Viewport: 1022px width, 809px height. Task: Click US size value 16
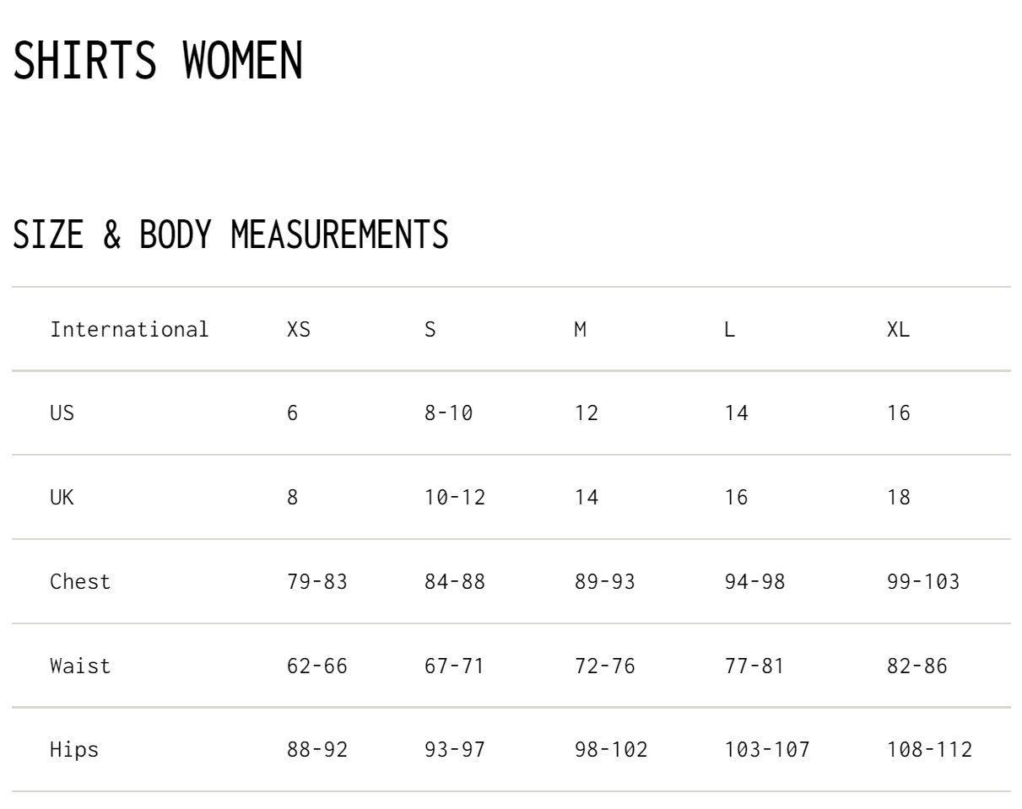click(899, 413)
